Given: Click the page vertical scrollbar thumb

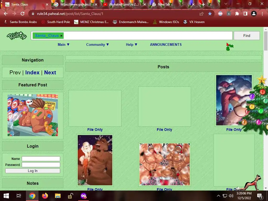Looking at the screenshot, I should point(266,41).
